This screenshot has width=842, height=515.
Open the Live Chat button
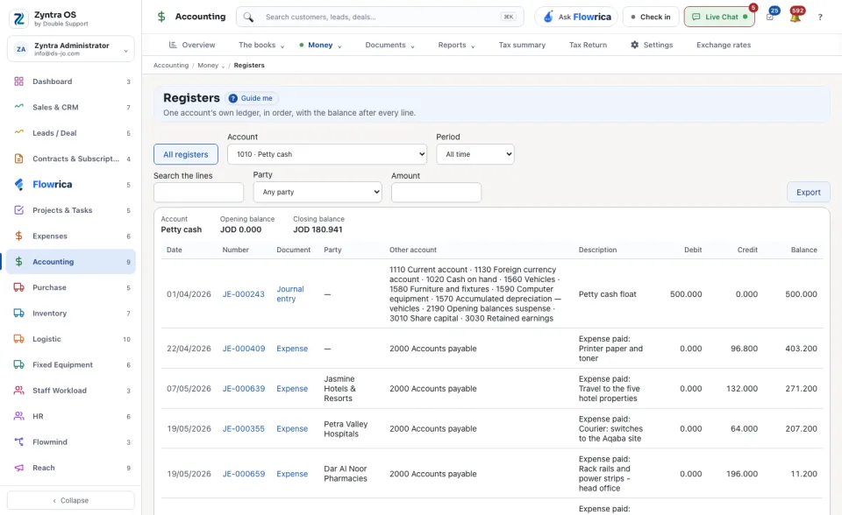719,17
